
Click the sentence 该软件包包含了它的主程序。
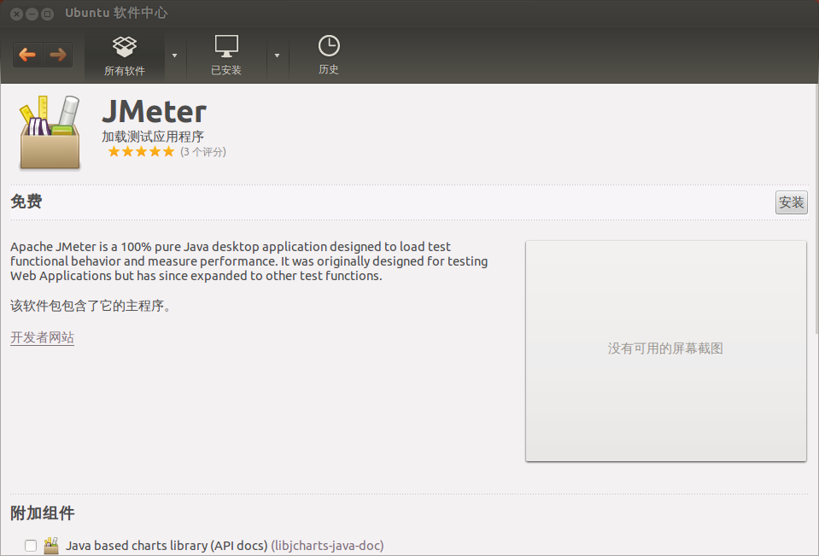91,306
